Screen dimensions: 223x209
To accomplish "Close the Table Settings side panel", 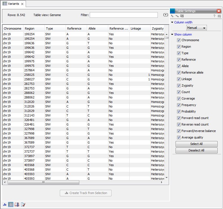I will 219,11.
